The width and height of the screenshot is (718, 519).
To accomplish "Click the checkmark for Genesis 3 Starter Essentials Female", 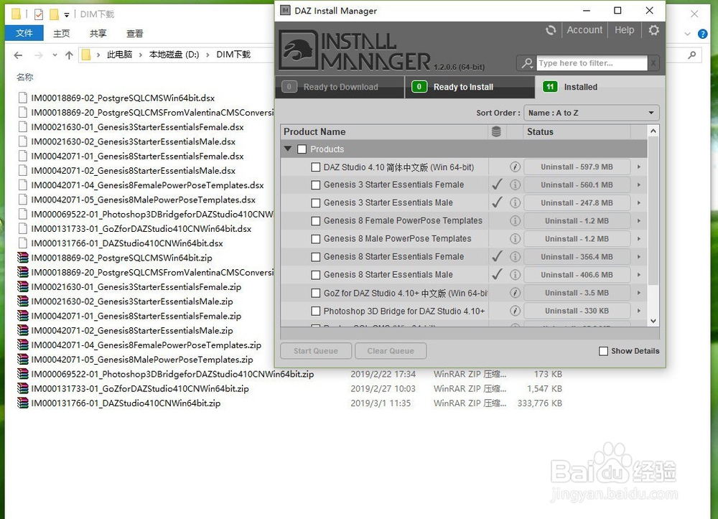I will [497, 184].
